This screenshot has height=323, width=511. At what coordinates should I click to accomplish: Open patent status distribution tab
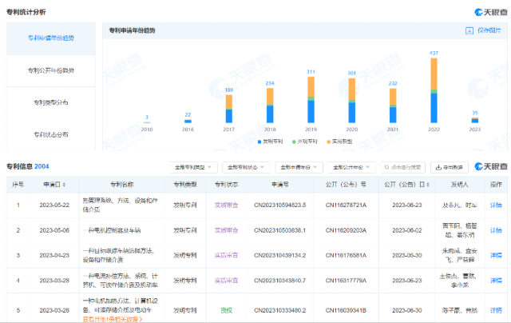51,134
